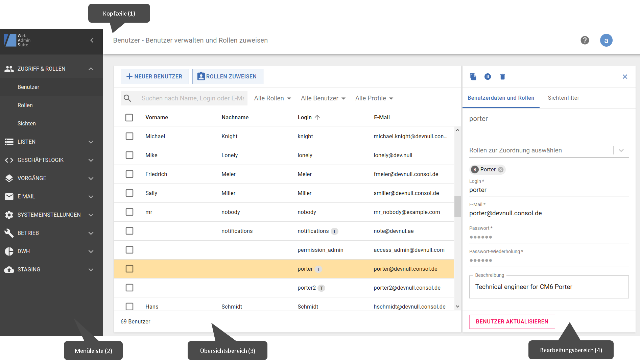The image size is (640, 364).
Task: Open the user avatar menu
Action: click(x=606, y=40)
